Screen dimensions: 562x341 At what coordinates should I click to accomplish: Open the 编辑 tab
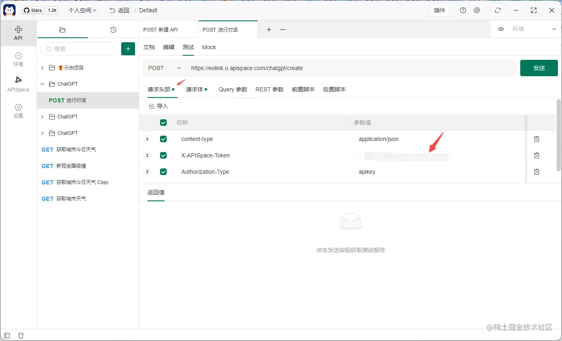coord(169,47)
